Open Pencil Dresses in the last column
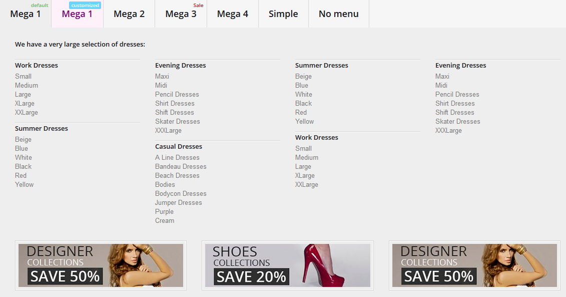Viewport: 566px width, 297px height. (x=457, y=94)
